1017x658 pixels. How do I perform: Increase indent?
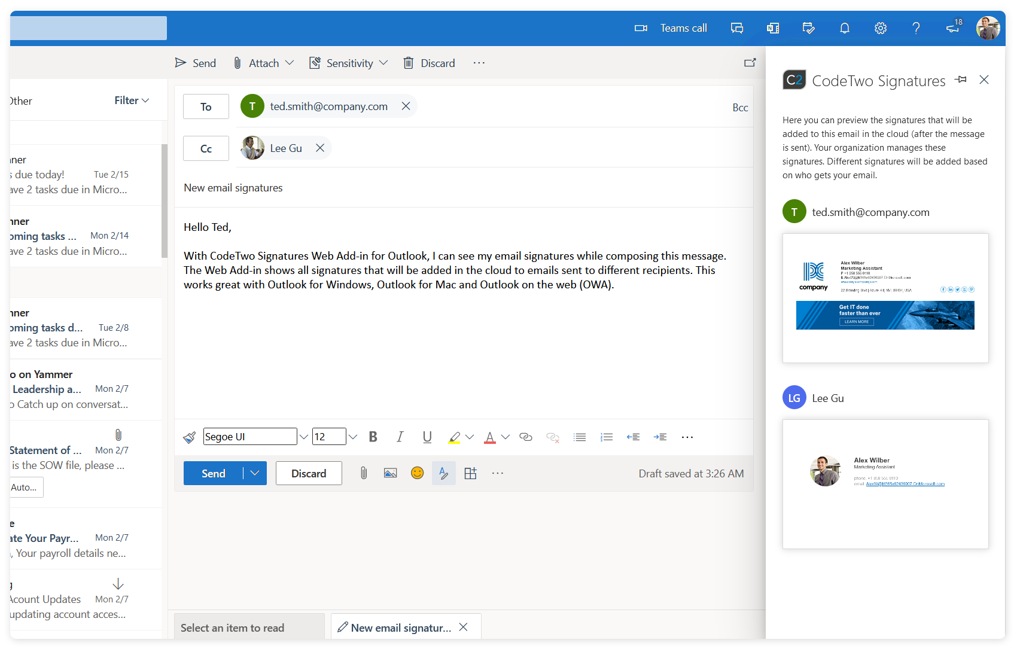pos(660,437)
